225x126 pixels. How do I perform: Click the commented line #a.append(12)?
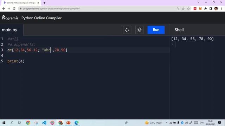pyautogui.click(x=21, y=44)
